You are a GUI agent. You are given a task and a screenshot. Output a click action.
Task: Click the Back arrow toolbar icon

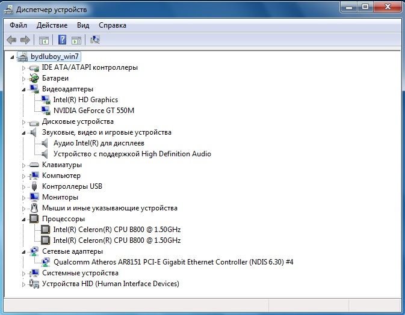pyautogui.click(x=11, y=40)
